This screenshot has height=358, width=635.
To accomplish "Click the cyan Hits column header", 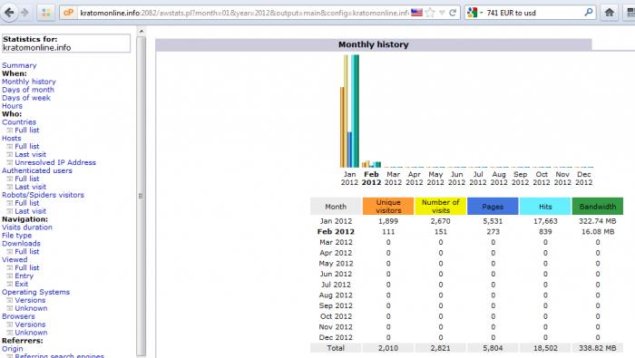I will click(x=545, y=207).
